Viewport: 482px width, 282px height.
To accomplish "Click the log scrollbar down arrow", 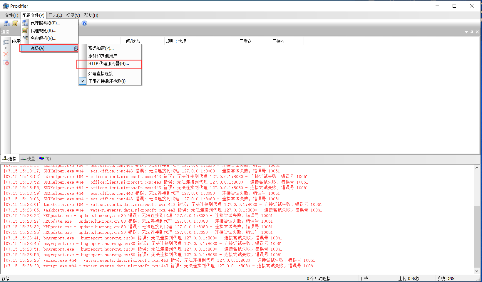I will [x=477, y=271].
